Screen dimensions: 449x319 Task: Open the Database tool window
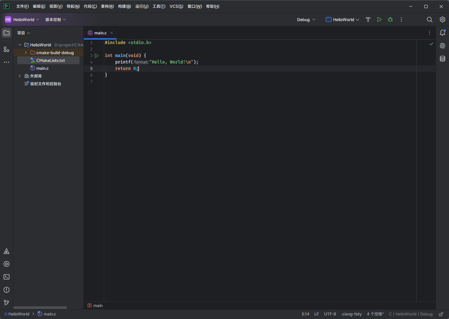point(443,59)
